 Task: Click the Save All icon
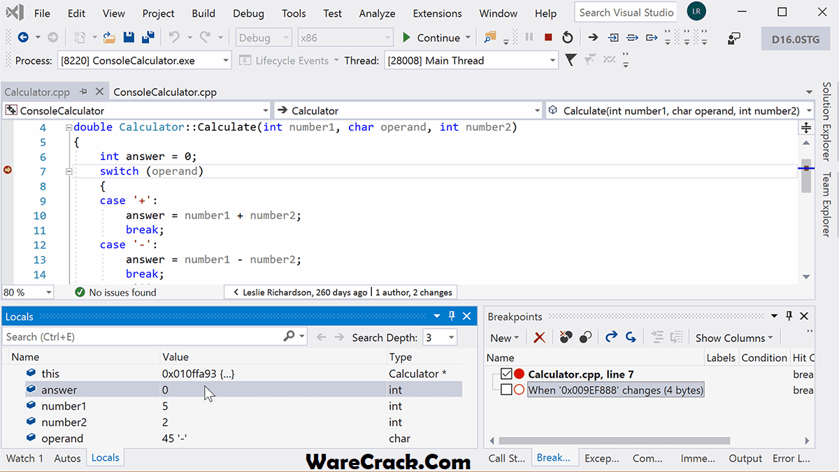(148, 38)
